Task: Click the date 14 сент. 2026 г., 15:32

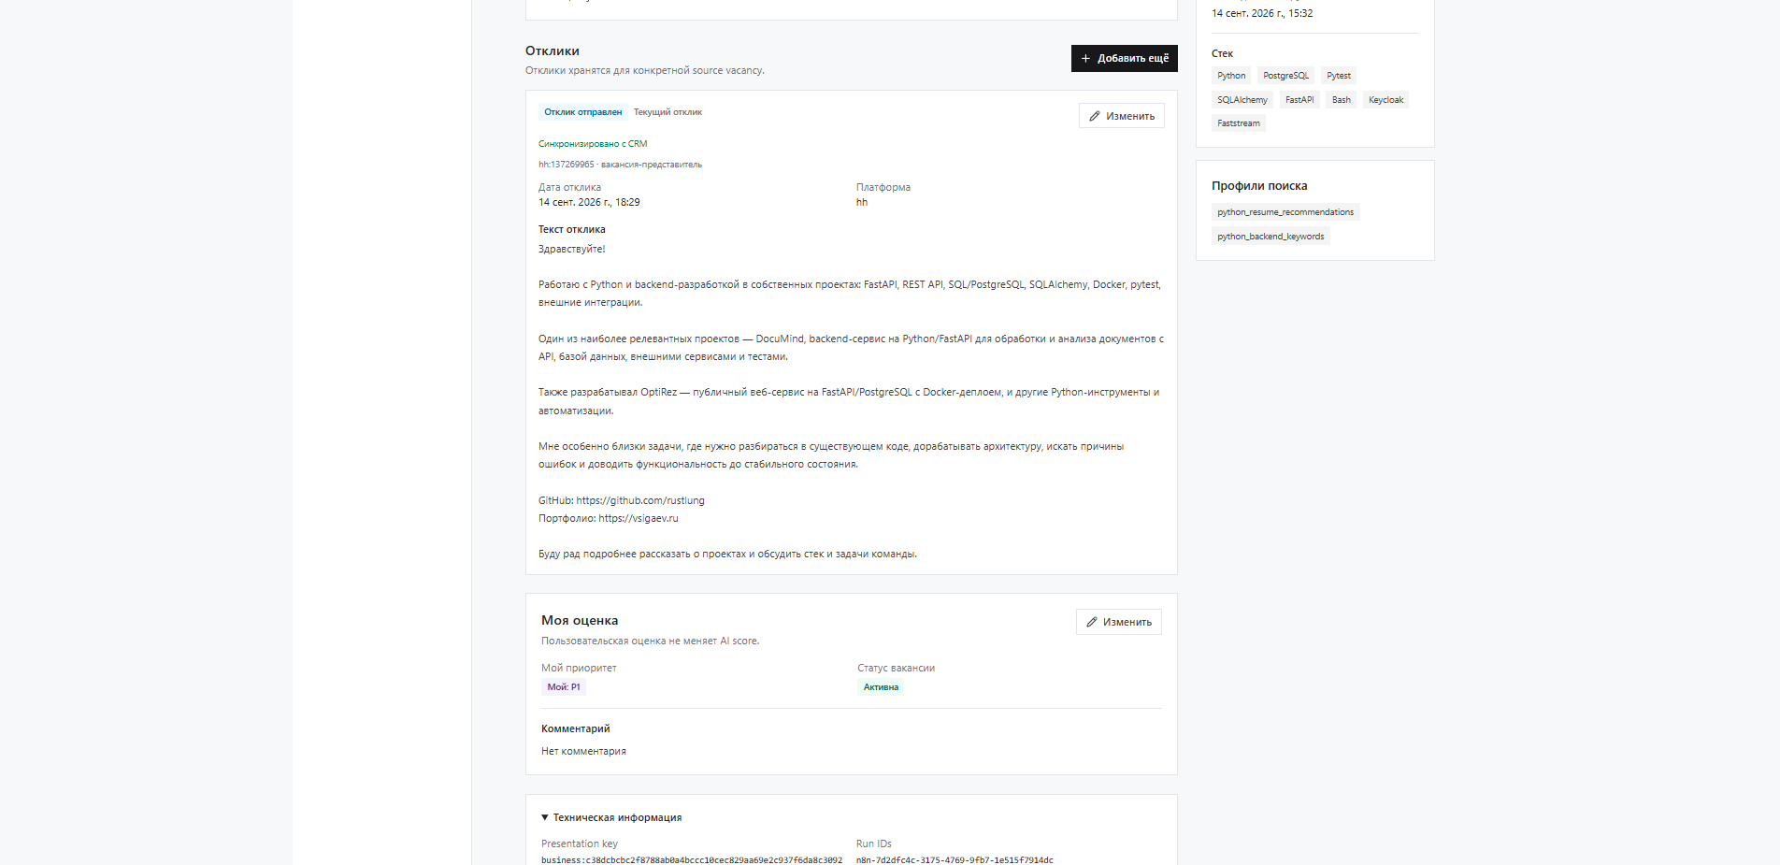Action: click(1262, 13)
